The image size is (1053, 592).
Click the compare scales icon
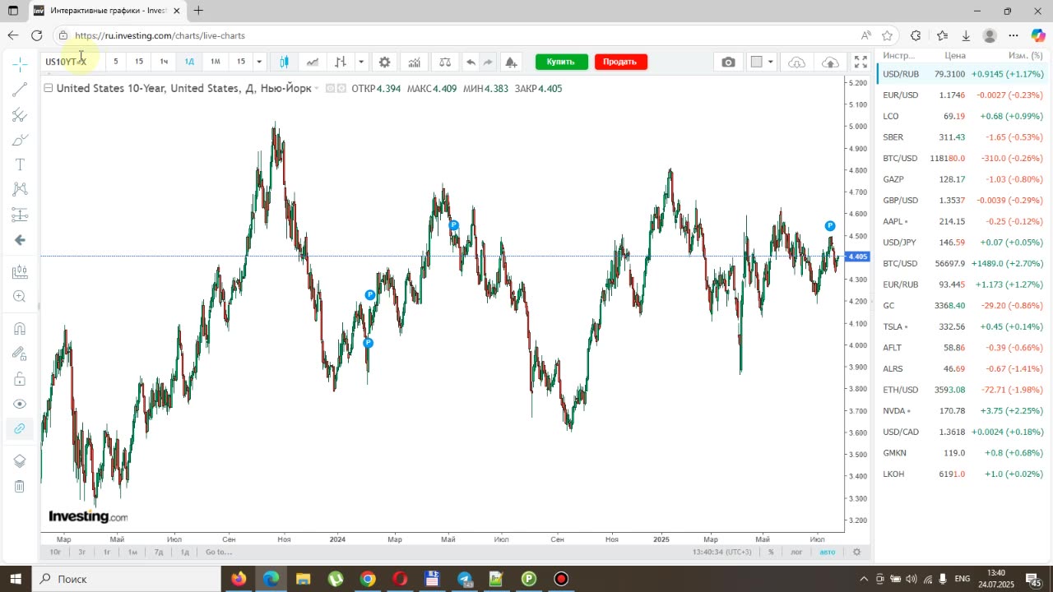pos(445,62)
